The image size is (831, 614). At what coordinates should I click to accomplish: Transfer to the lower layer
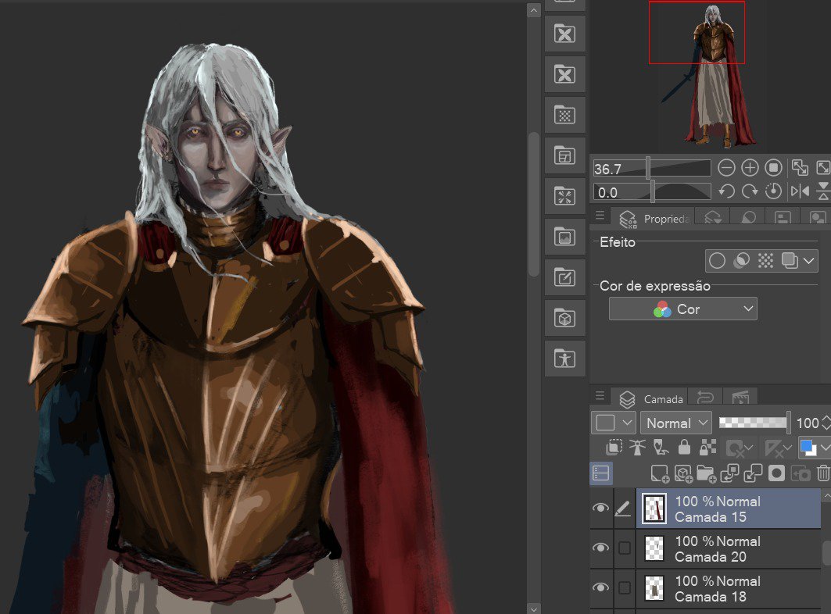click(730, 473)
